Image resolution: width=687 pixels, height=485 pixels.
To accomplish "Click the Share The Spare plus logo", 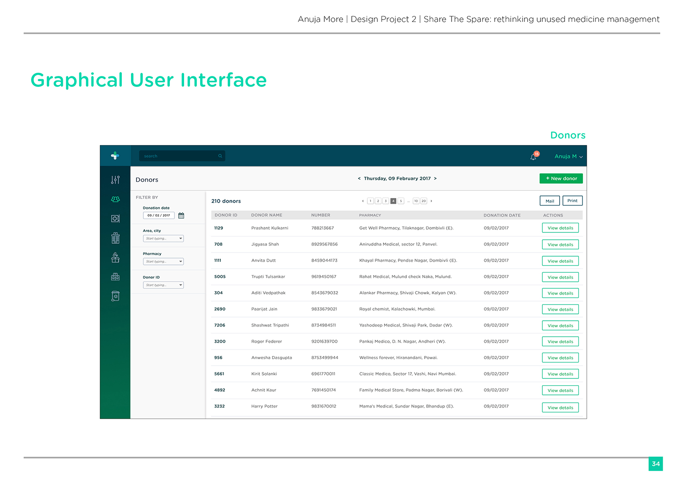I will [x=115, y=156].
